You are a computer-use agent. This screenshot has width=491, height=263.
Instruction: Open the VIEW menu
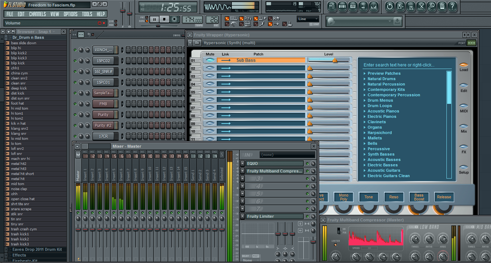pyautogui.click(x=55, y=14)
